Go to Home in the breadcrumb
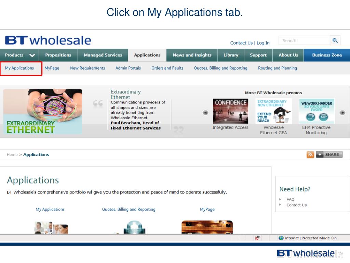Viewport: 350px width, 263px height. (x=12, y=154)
